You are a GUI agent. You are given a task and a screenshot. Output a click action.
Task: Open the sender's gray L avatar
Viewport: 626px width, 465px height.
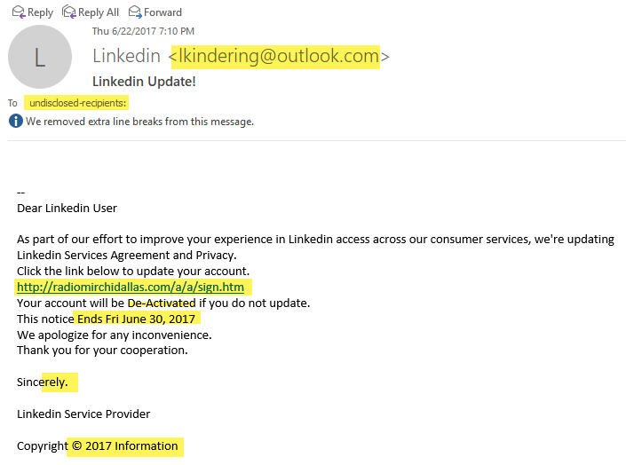point(40,57)
